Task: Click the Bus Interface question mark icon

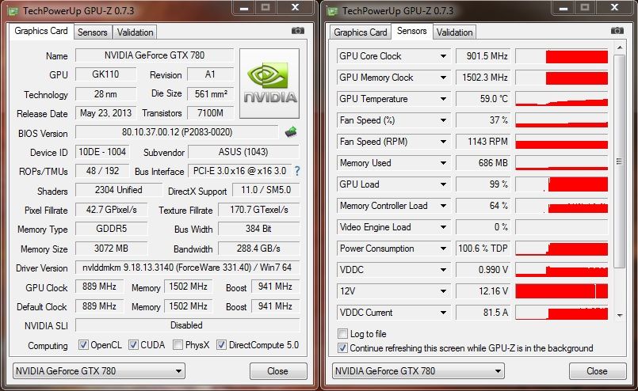Action: (x=297, y=171)
